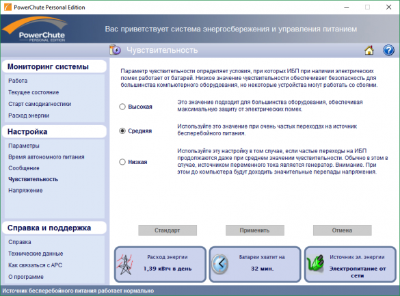400x296 pixels.
Task: Click the power tower energy usage icon
Action: pos(124,265)
